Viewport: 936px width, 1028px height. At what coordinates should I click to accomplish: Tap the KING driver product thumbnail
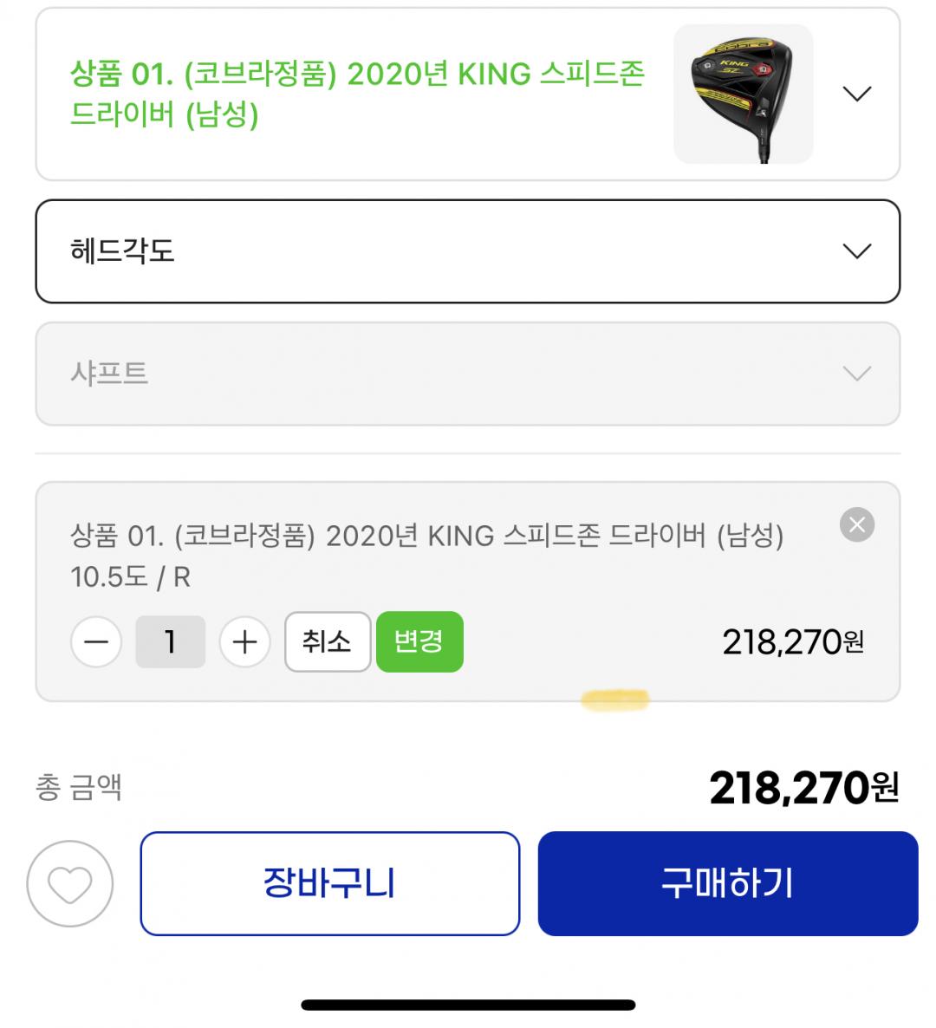pos(743,94)
